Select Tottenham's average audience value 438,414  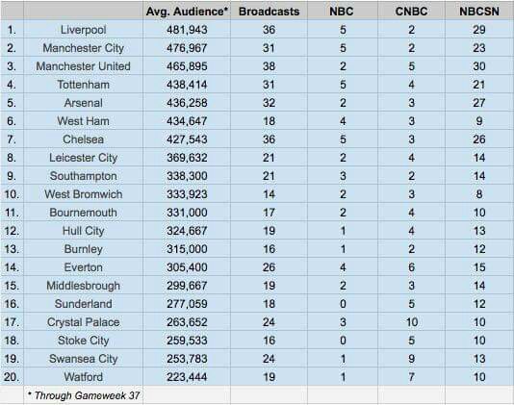click(187, 85)
